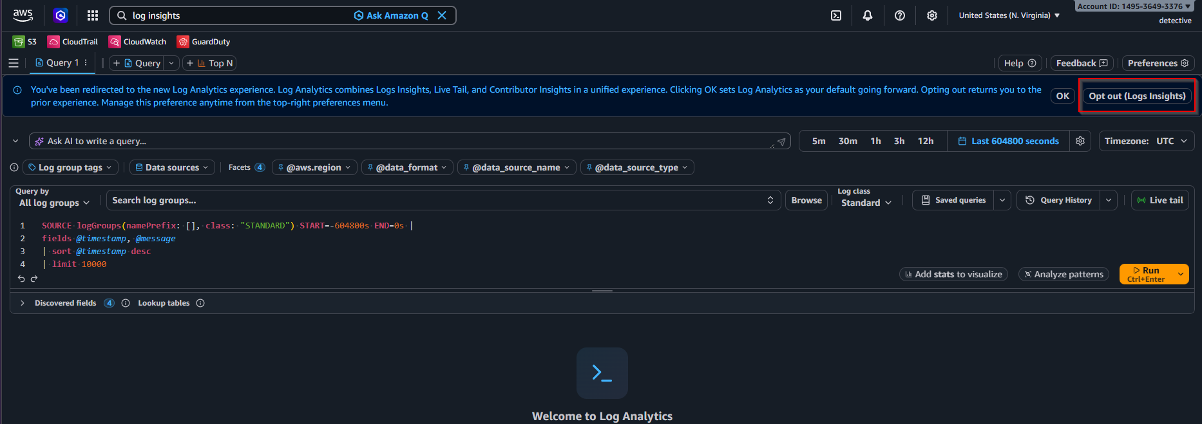Send the AI prompt with arrow icon
This screenshot has width=1202, height=424.
click(x=781, y=142)
